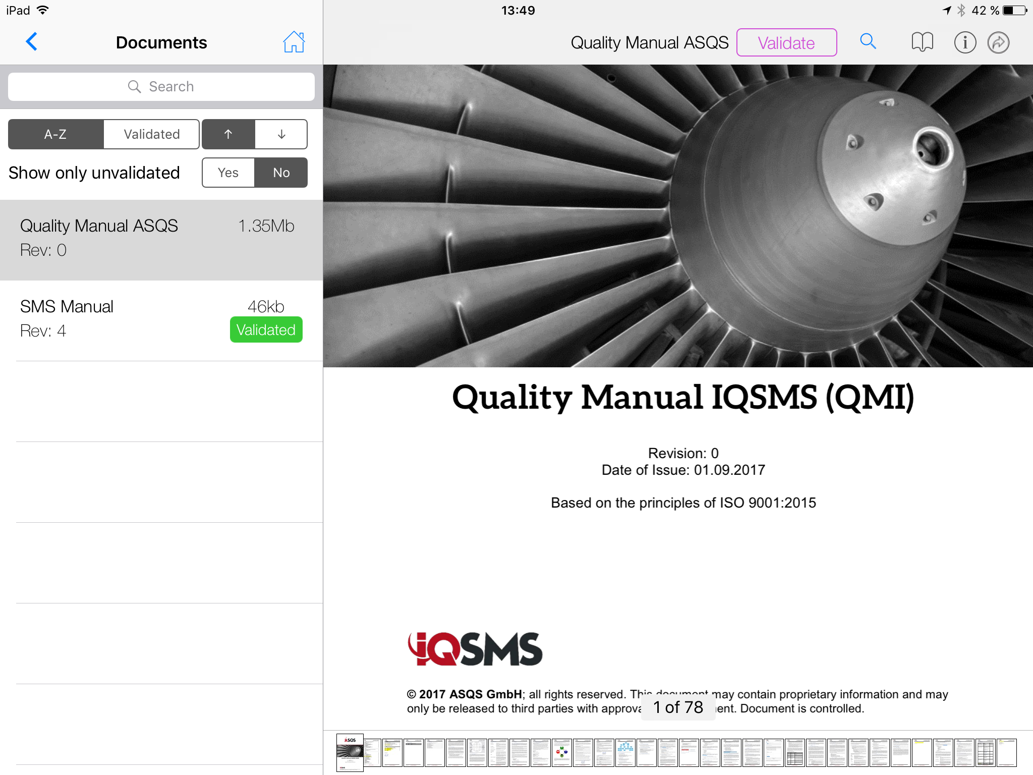Sort descending with down arrow
Screen dimensions: 1033x775
[281, 134]
